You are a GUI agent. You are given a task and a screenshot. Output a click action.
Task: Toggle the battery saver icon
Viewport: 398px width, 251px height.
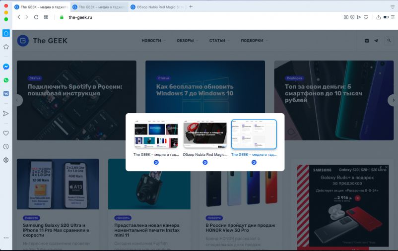[x=386, y=17]
